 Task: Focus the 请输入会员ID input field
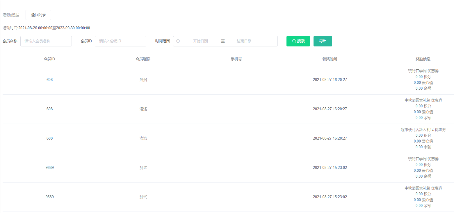(120, 41)
